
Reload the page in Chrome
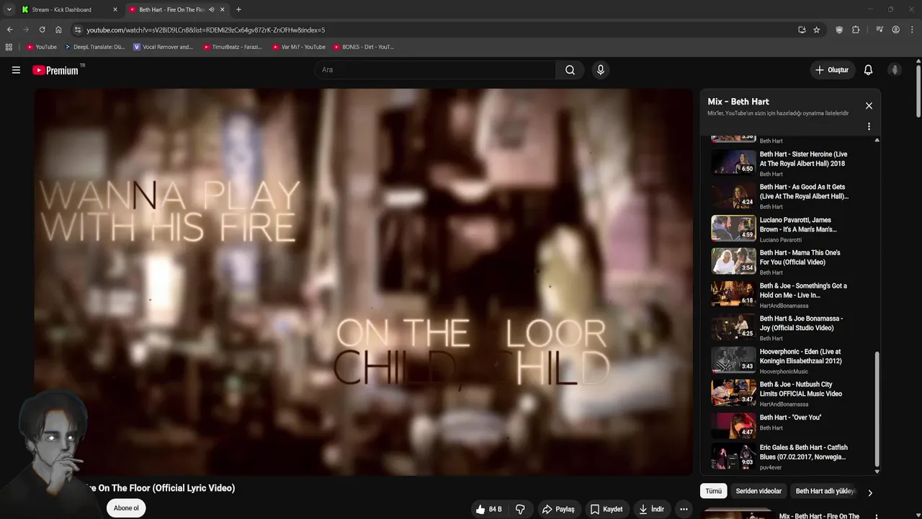42,30
